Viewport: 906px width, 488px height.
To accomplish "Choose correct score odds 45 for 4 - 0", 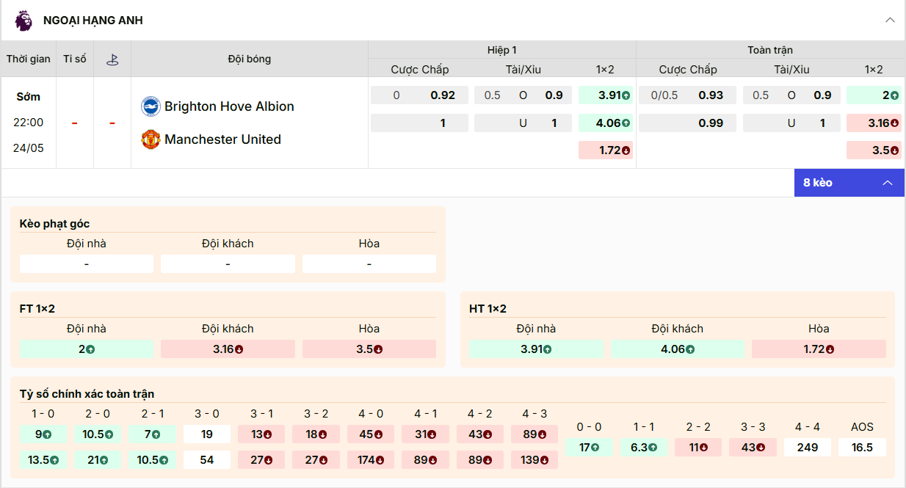I will click(371, 434).
